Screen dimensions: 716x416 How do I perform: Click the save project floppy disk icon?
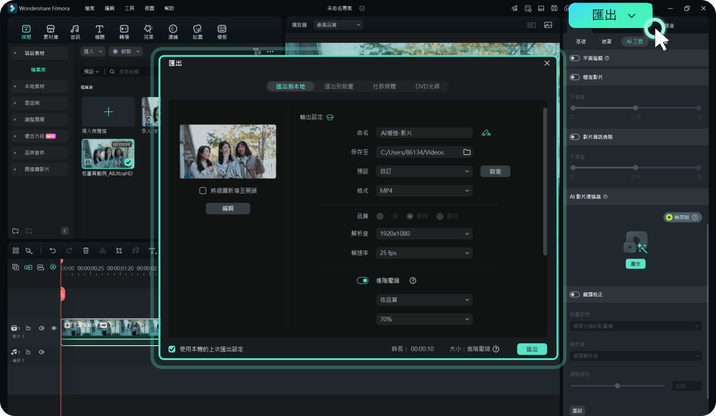tap(554, 8)
